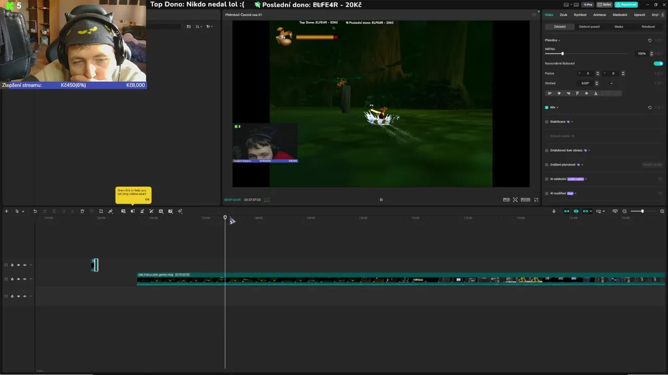Click the timeline zoom slider handle
668x375 pixels.
pyautogui.click(x=642, y=211)
